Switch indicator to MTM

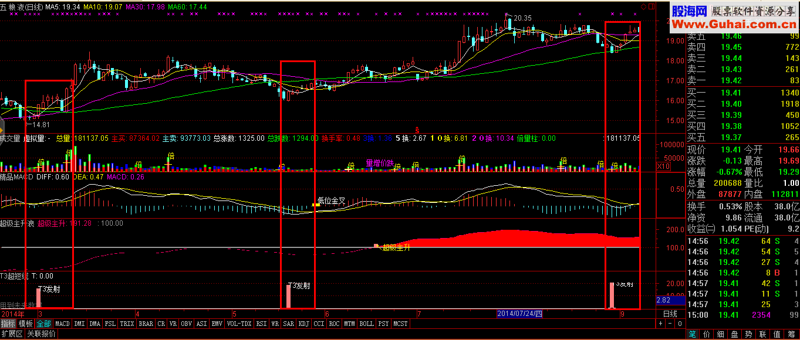pyautogui.click(x=350, y=323)
